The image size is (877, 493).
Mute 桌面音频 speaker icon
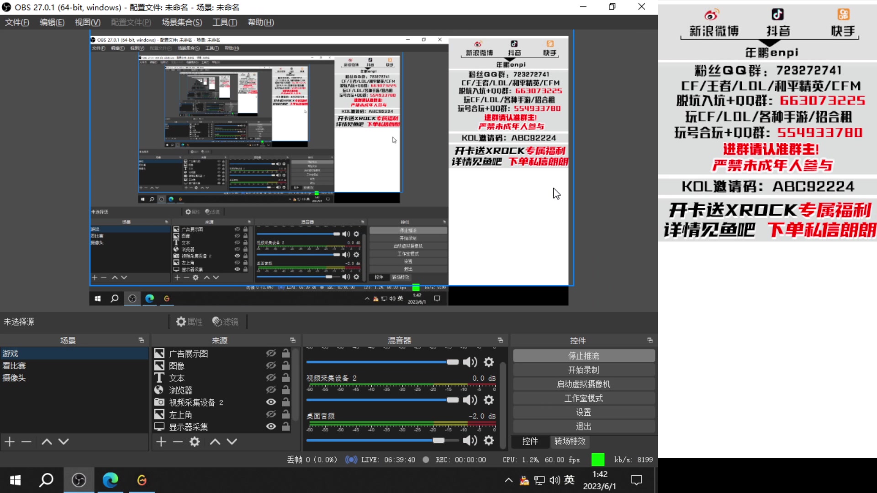pyautogui.click(x=470, y=440)
